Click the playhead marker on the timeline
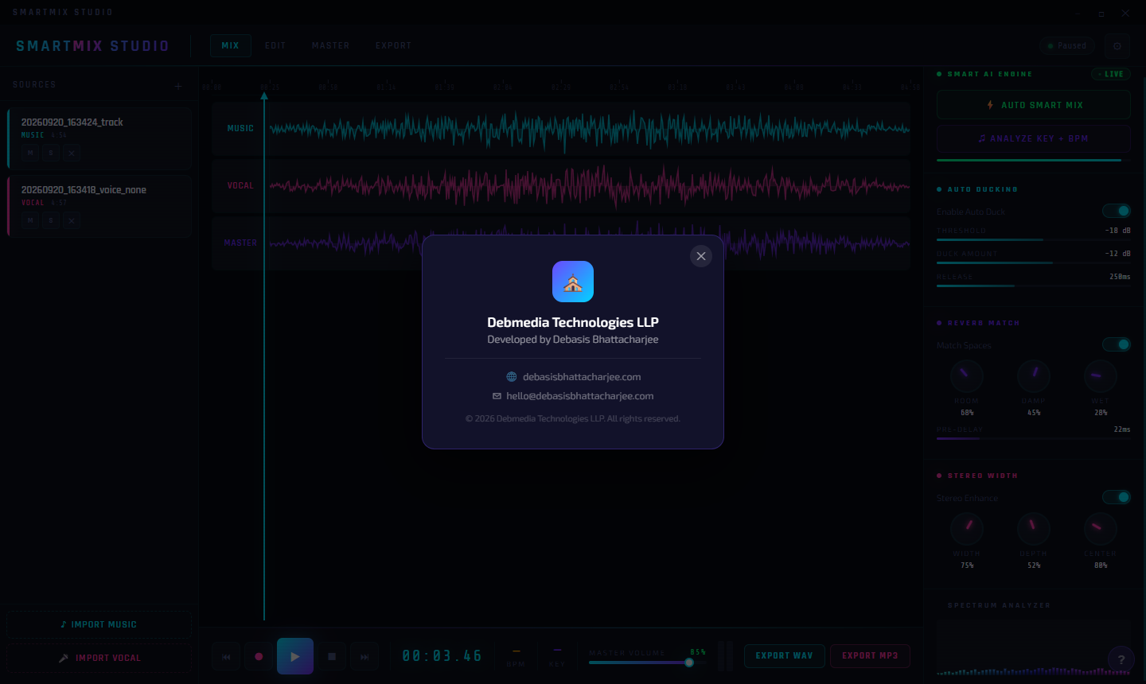 tap(264, 96)
